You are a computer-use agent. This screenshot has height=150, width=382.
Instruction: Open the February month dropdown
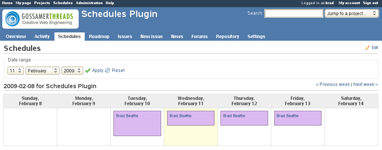pyautogui.click(x=43, y=70)
